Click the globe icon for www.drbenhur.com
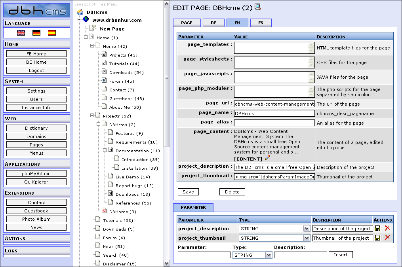The image size is (402, 267). (86, 19)
